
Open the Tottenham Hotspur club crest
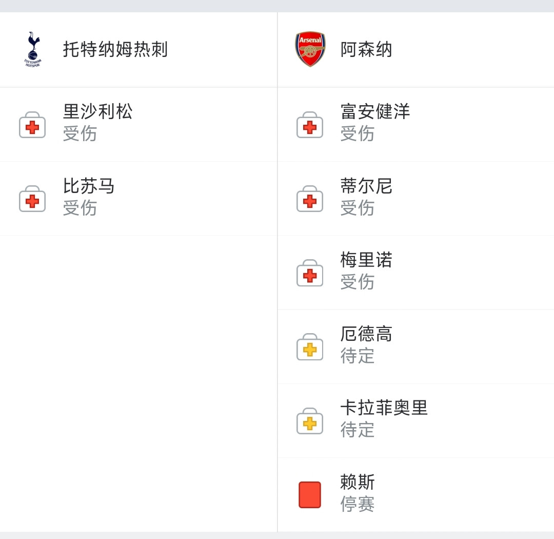click(32, 49)
